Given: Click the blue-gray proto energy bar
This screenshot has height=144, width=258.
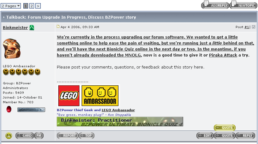Looking at the screenshot, I should coord(31,110).
